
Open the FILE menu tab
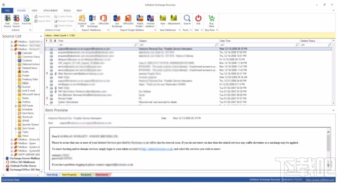coord(7,11)
